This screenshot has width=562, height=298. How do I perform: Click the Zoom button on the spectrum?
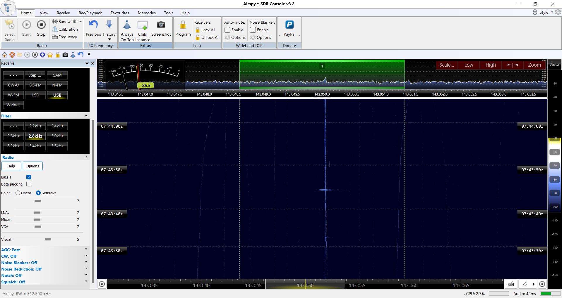pos(534,65)
